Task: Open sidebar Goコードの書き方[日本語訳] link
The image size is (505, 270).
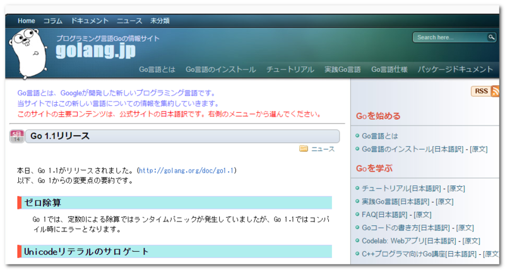Action: tap(406, 228)
